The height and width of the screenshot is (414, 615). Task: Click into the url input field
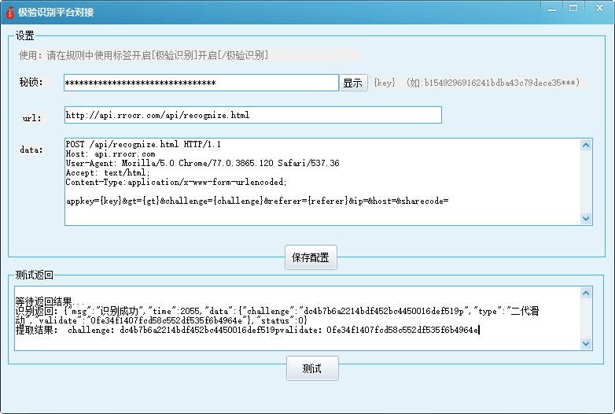(x=252, y=115)
